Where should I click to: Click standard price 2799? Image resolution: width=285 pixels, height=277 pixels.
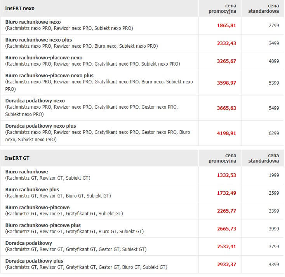pos(274,26)
